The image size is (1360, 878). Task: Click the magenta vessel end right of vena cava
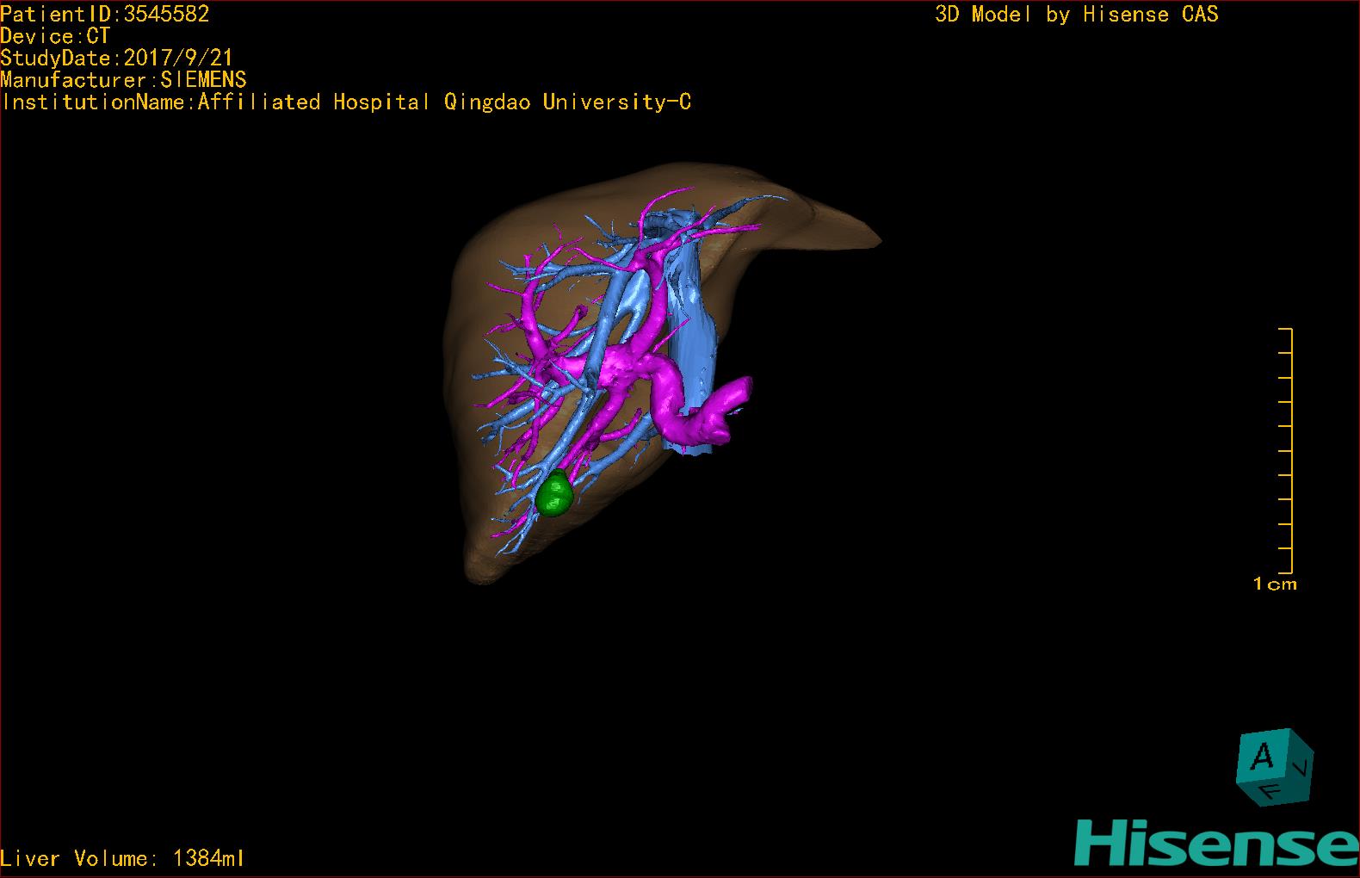(x=740, y=392)
